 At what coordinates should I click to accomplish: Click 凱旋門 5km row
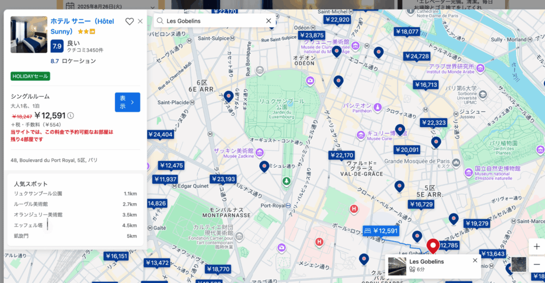pos(76,236)
